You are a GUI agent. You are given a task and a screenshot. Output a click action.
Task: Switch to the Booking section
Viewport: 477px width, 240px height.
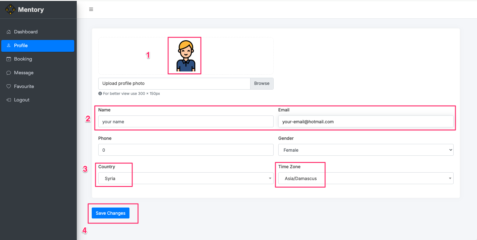pos(23,59)
